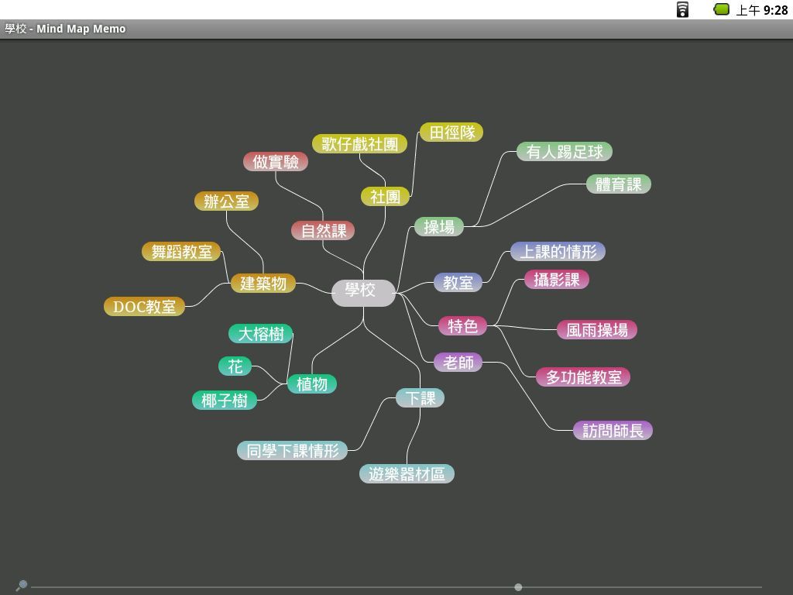Image resolution: width=793 pixels, height=595 pixels.
Task: Click the magnifier zoom icon
Action: coord(22,585)
